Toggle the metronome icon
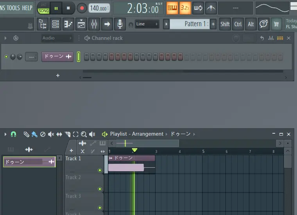This screenshot has width=297, height=215. tap(211, 8)
